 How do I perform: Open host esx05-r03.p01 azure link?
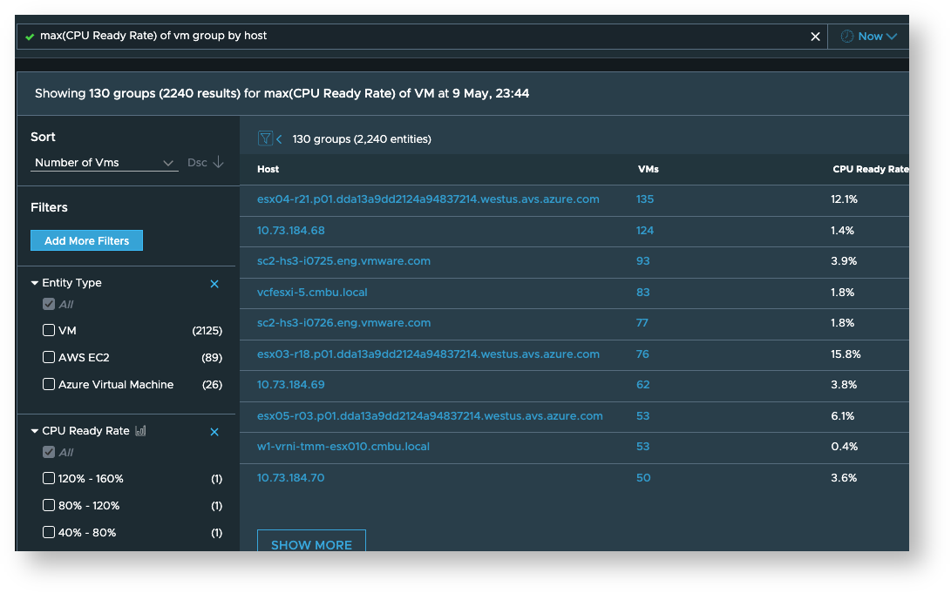(x=430, y=416)
